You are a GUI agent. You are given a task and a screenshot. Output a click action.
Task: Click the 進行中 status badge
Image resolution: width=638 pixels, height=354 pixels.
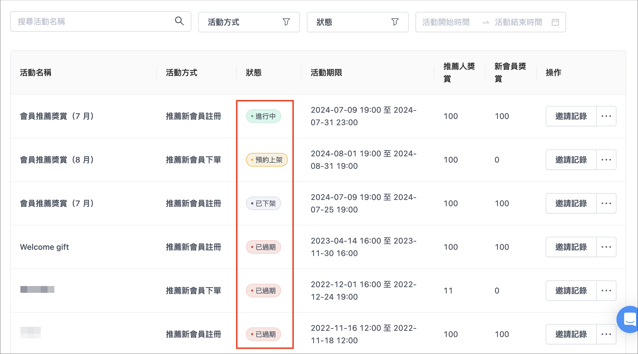click(x=263, y=116)
